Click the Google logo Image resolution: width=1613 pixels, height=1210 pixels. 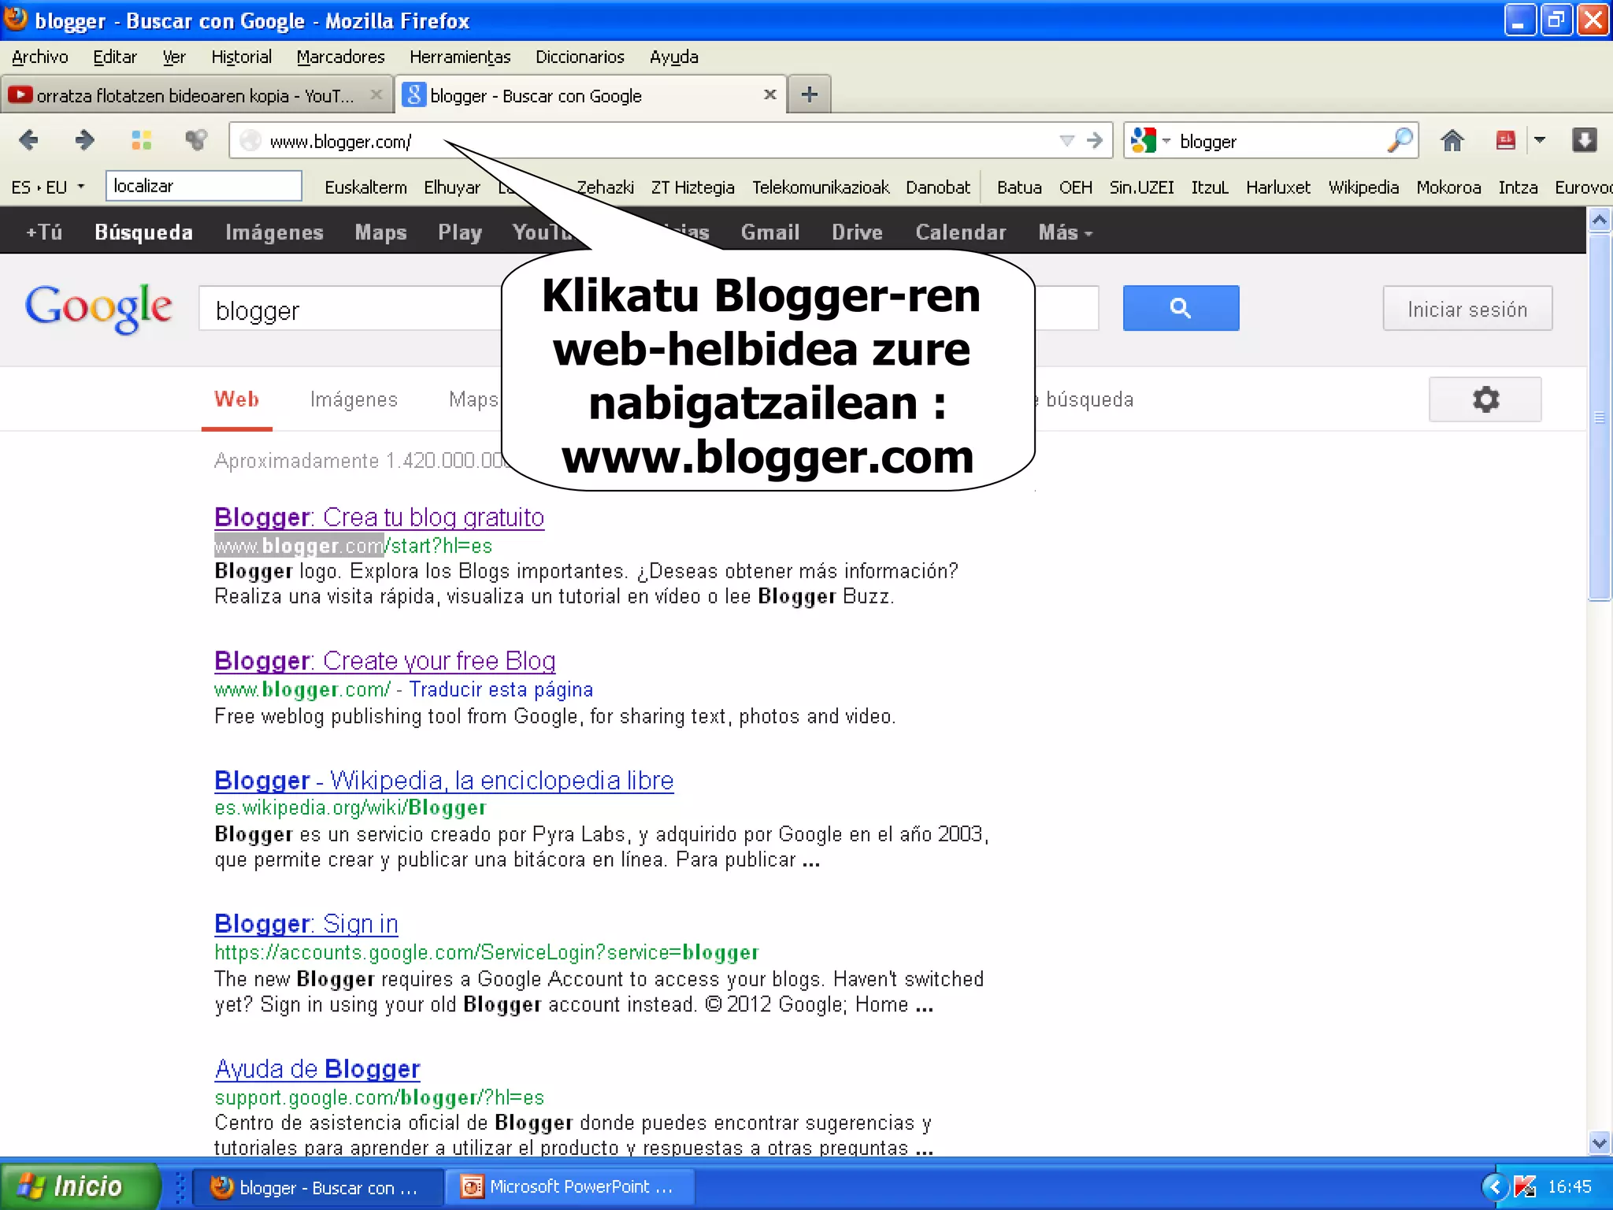(98, 308)
